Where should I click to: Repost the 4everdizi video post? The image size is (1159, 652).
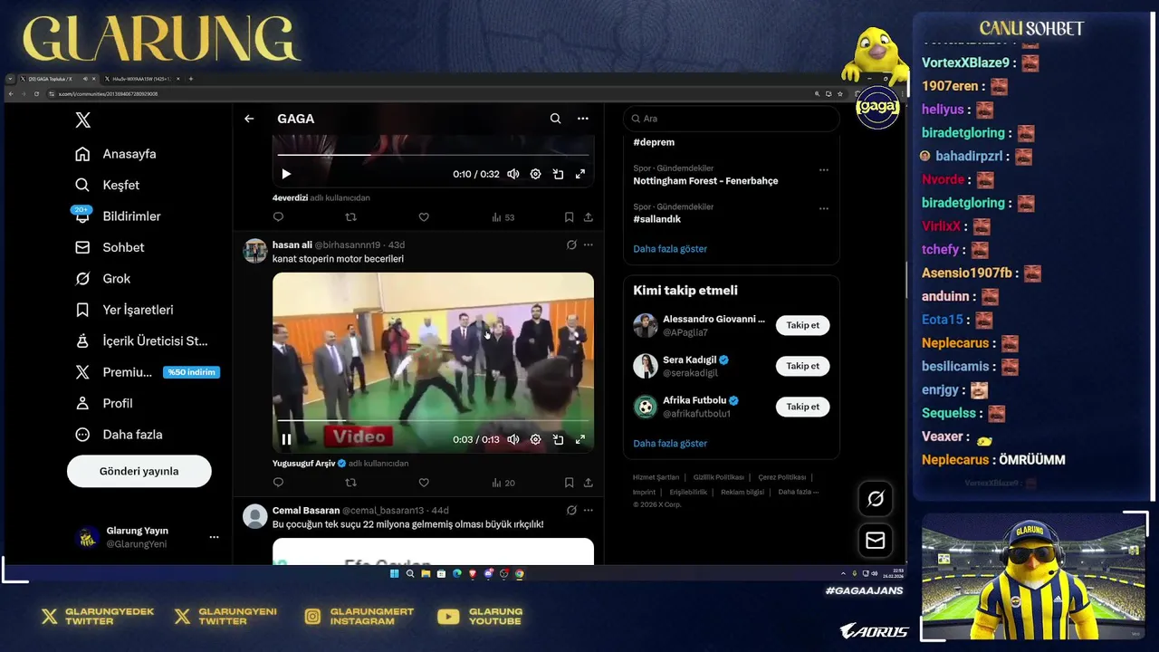tap(351, 217)
